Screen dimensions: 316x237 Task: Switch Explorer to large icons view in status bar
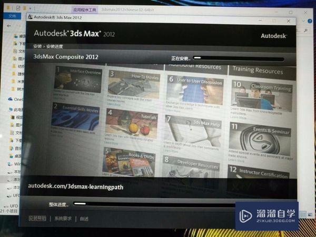click(x=310, y=214)
